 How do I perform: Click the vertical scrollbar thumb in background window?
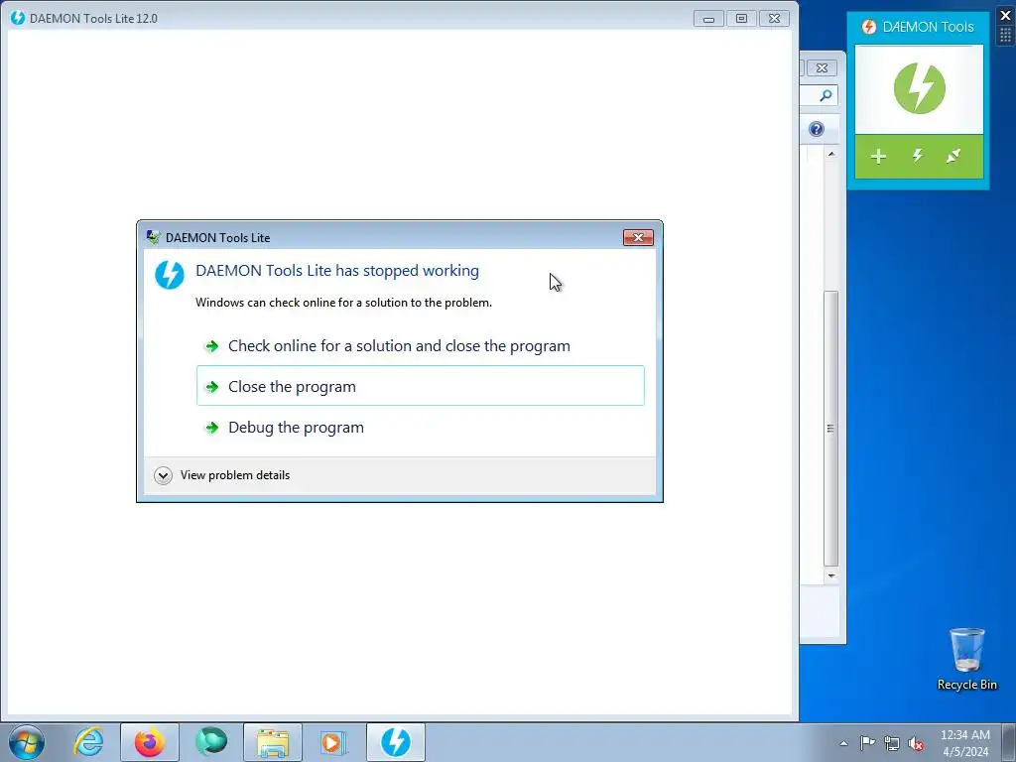831,429
